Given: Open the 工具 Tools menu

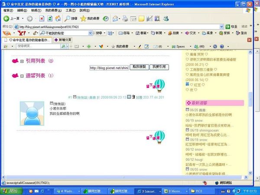Looking at the screenshot, I should click(71, 10).
